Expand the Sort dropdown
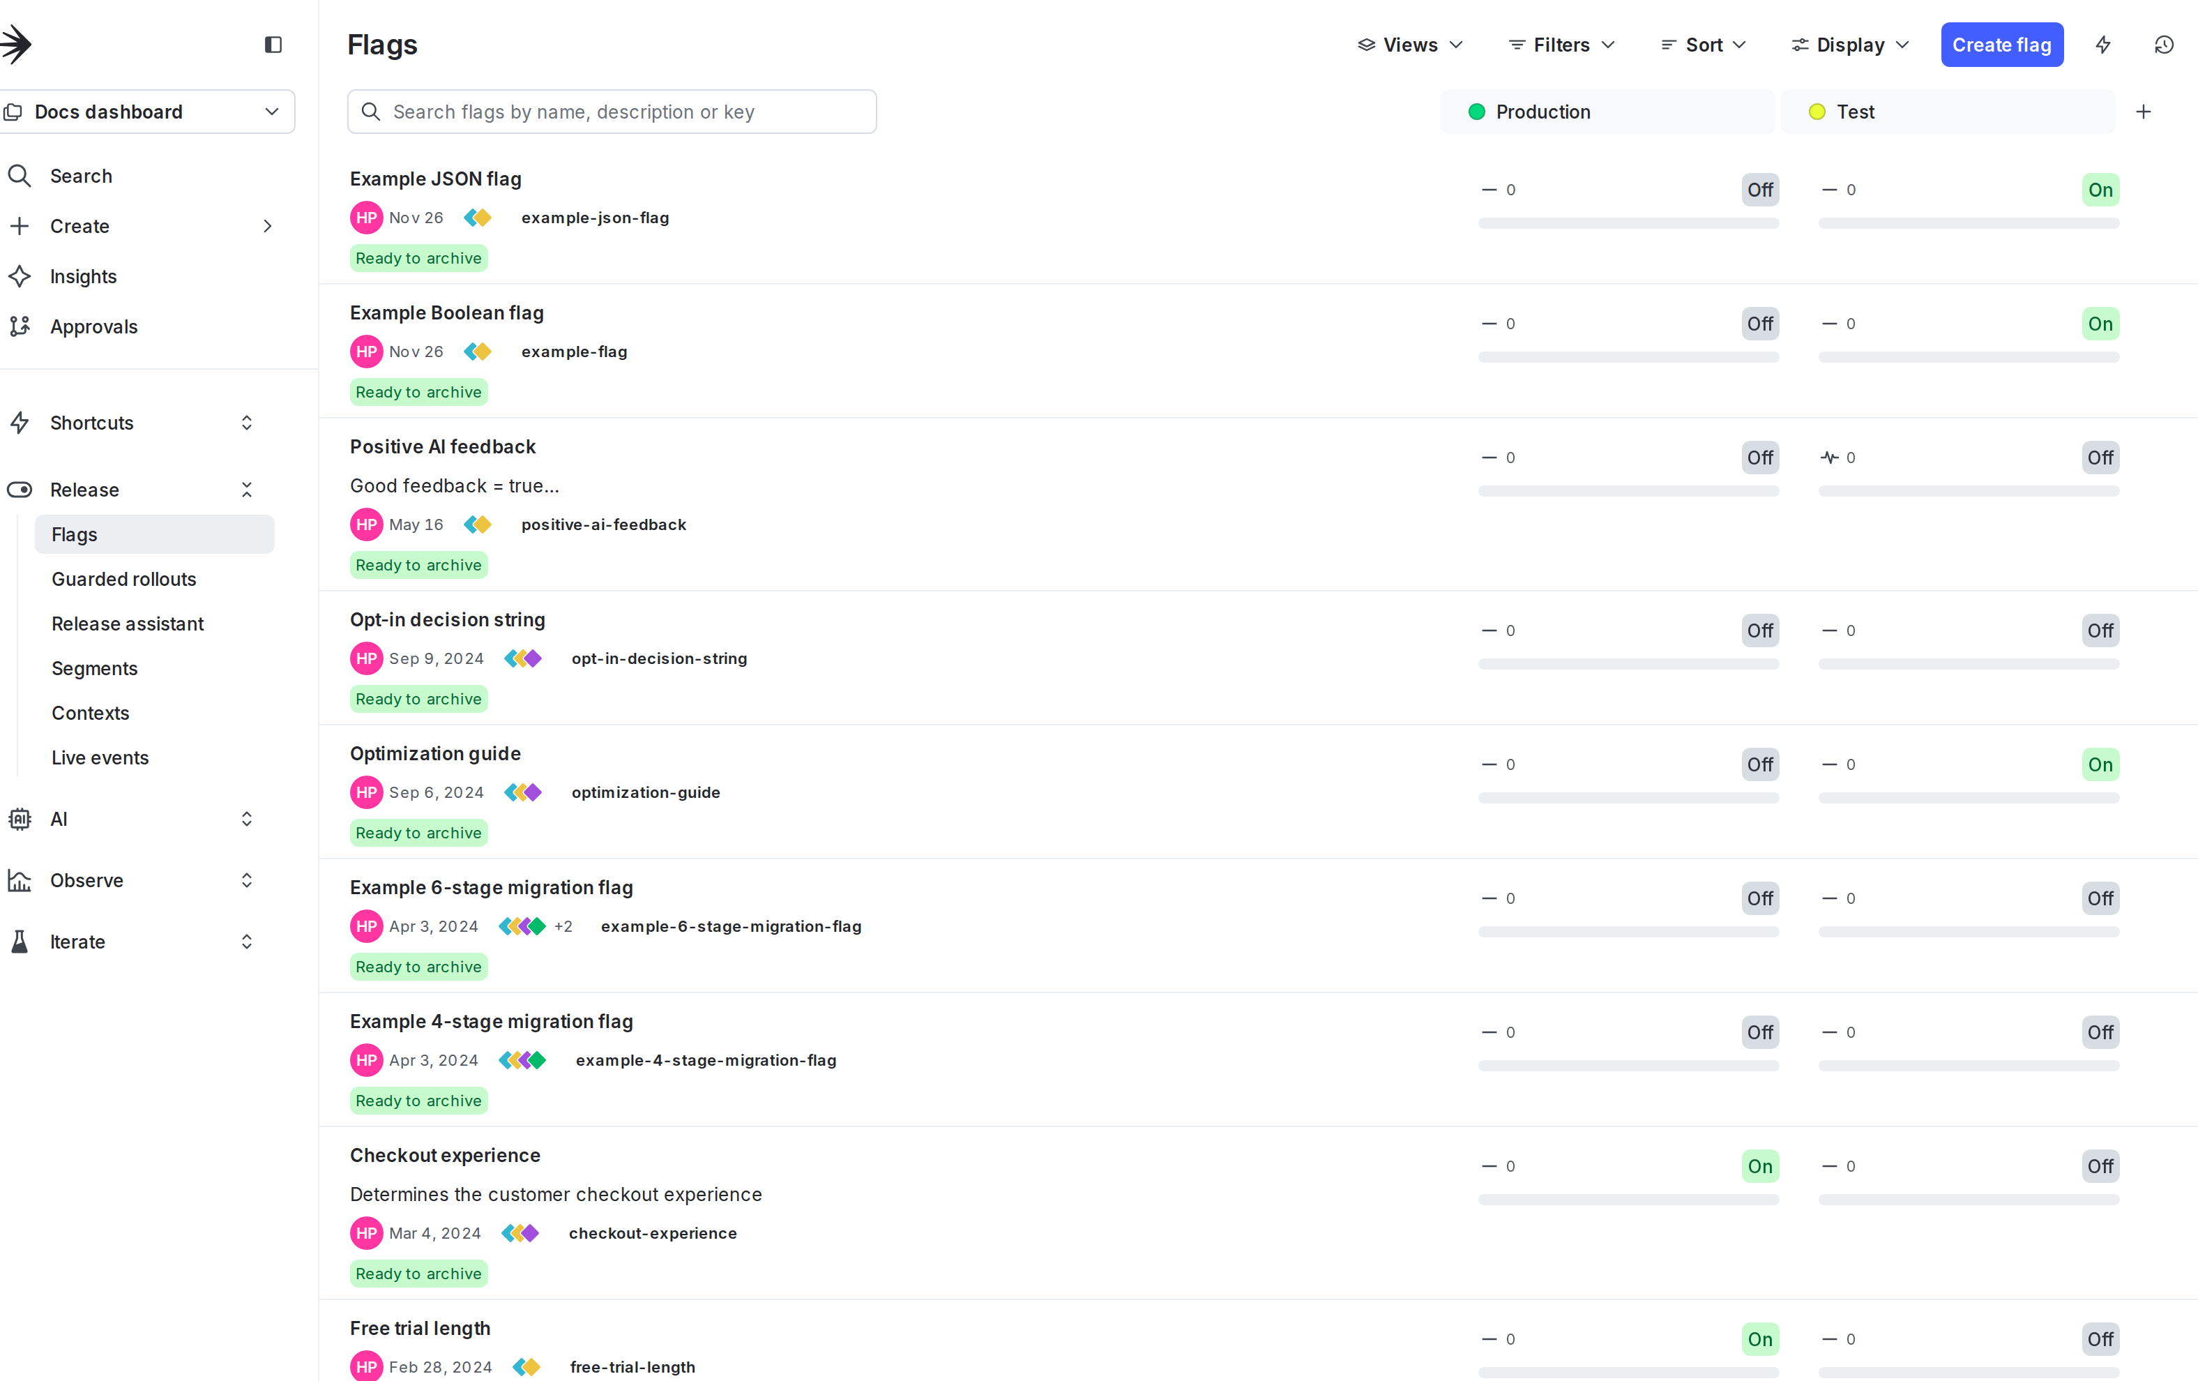The image size is (2198, 1381). click(1702, 44)
